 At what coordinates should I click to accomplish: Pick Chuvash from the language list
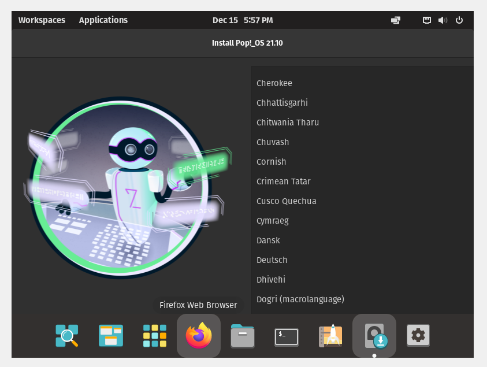362,142
